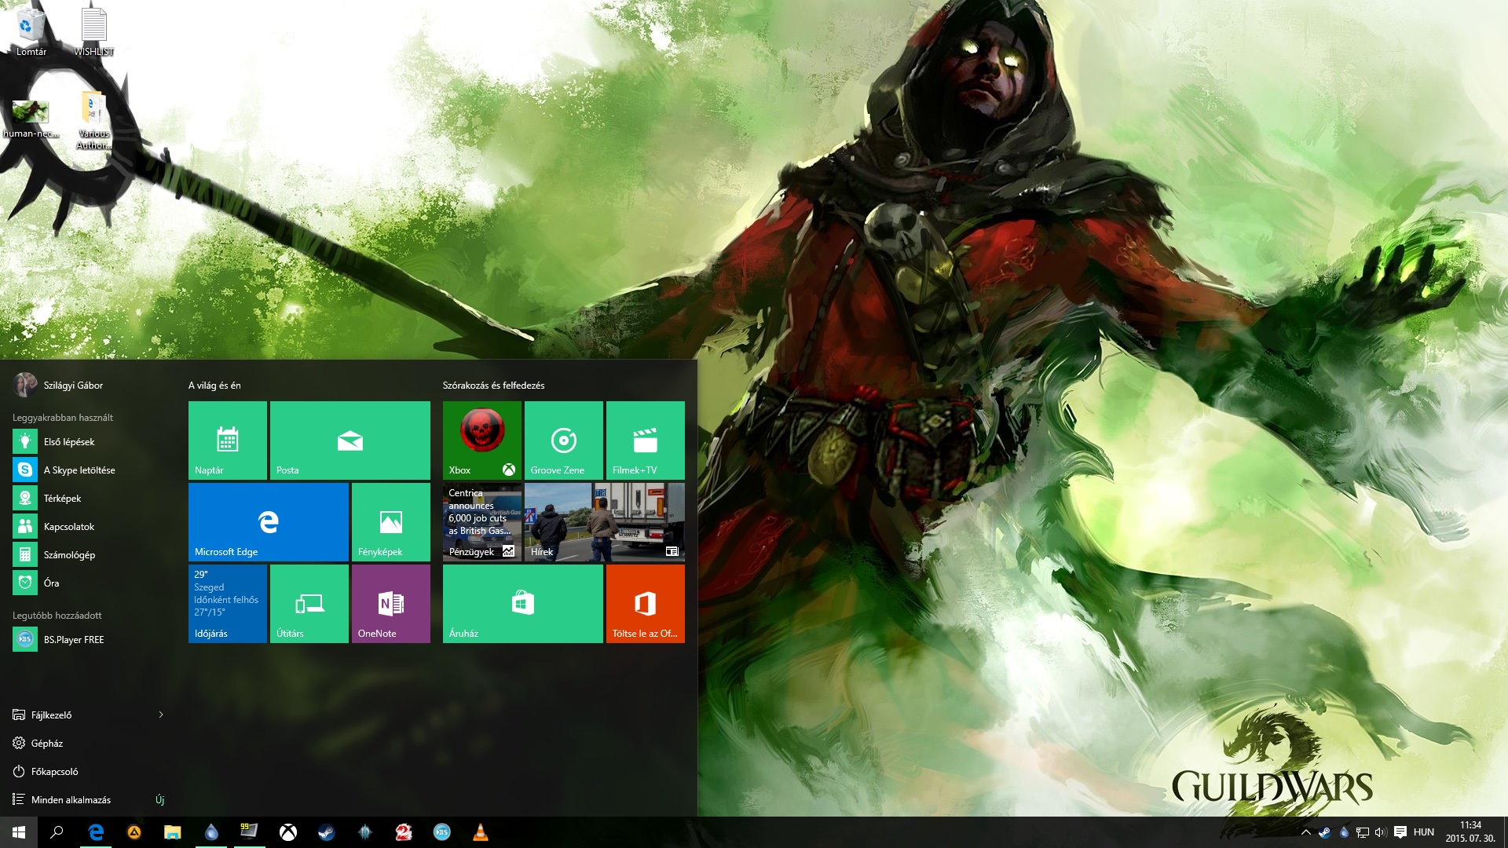Image resolution: width=1508 pixels, height=848 pixels.
Task: Open A Skype letöltése entry
Action: 86,470
